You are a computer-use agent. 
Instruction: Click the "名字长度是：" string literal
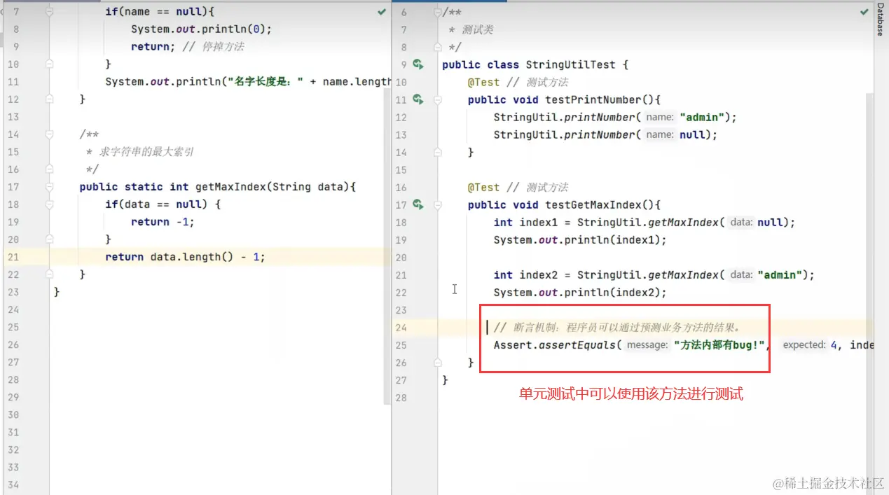tap(267, 82)
